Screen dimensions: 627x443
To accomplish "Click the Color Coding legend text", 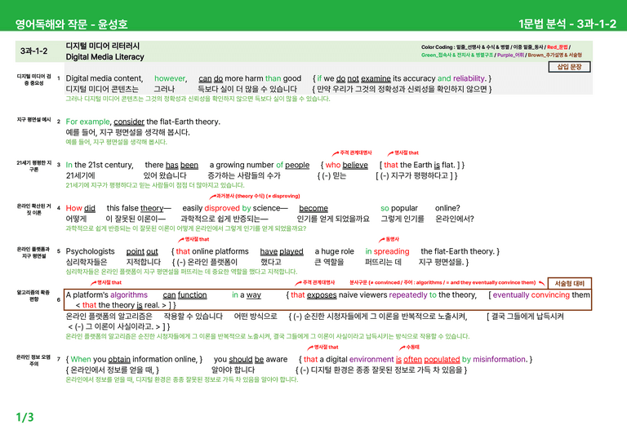I will point(501,51).
